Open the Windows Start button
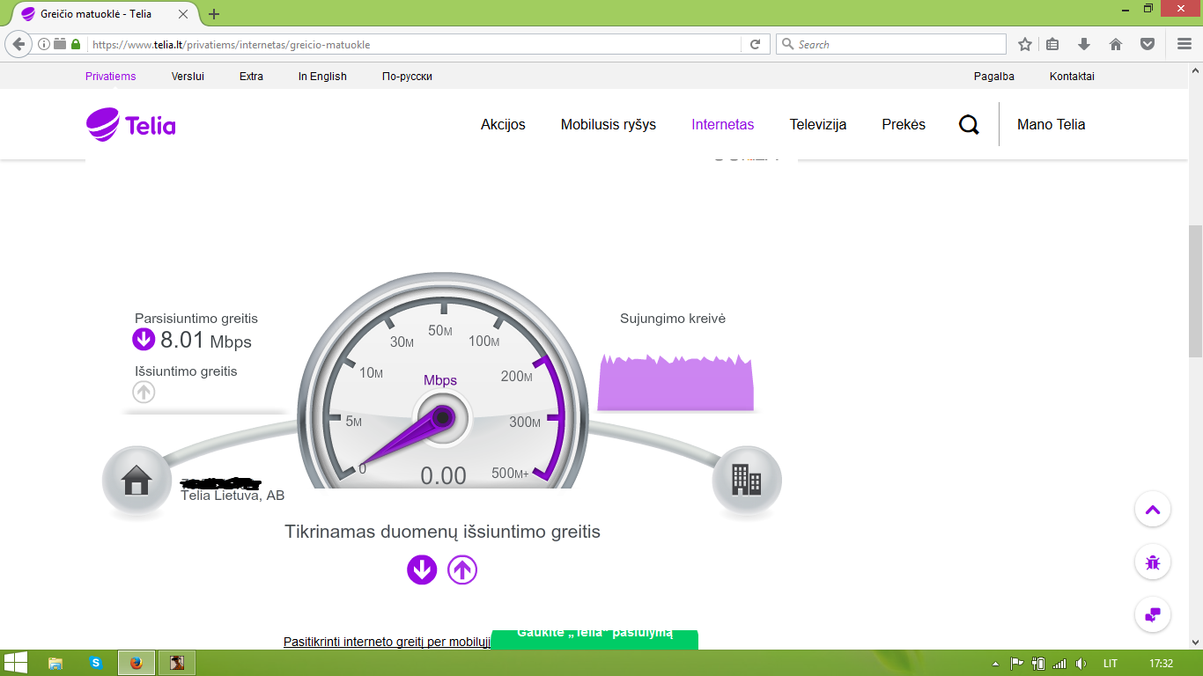 [15, 663]
